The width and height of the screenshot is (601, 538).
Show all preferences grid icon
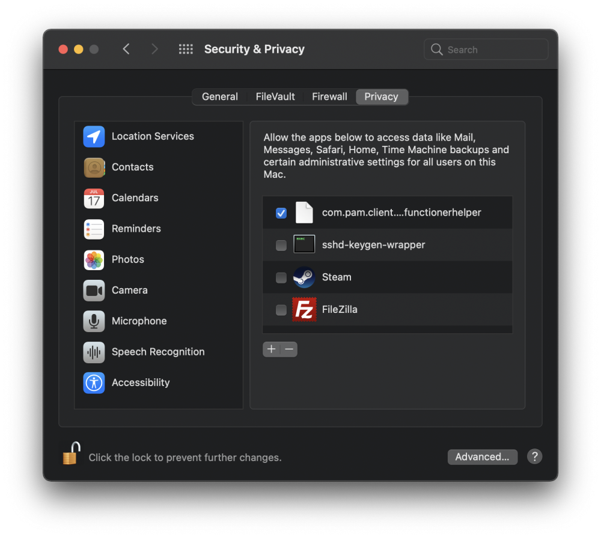[x=186, y=49]
